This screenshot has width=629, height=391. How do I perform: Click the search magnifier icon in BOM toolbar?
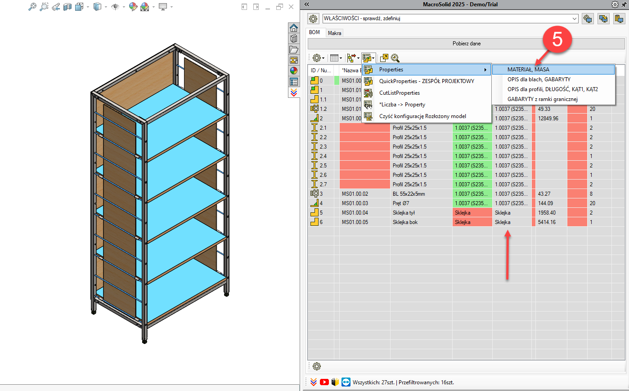click(x=395, y=58)
